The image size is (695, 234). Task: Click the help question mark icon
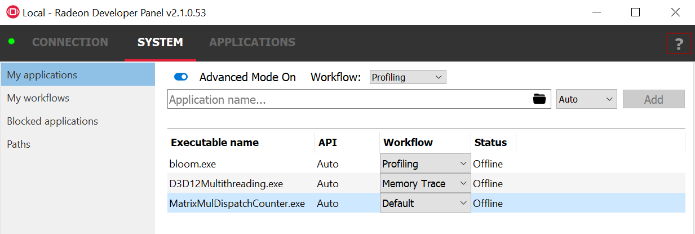click(679, 44)
